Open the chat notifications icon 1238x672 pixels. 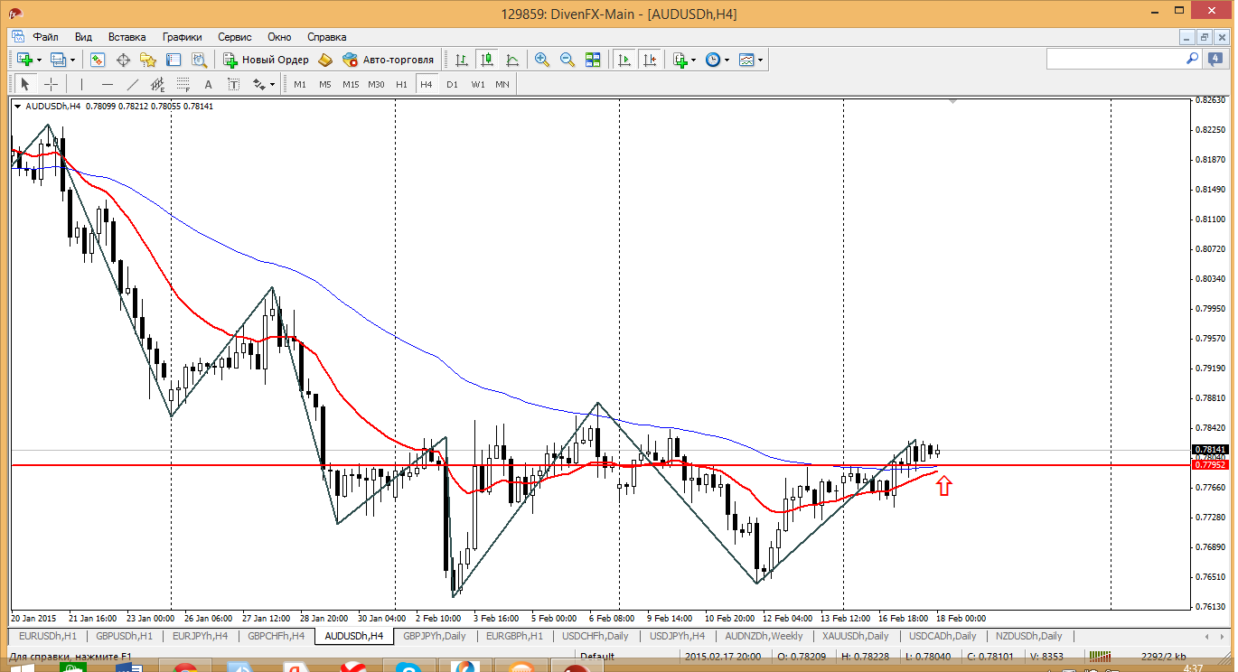click(x=1215, y=59)
